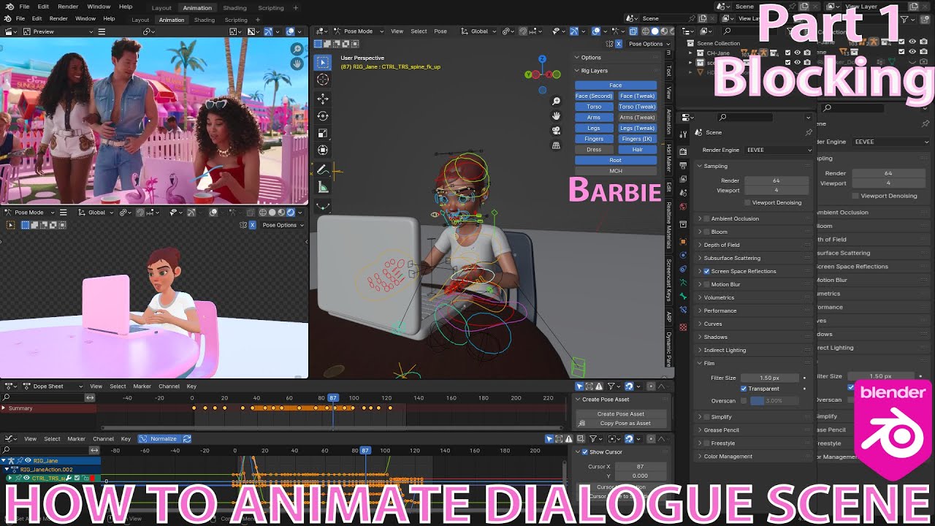Viewport: 935px width, 526px height.
Task: Activate the 3D Cursor tool
Action: pos(323,80)
